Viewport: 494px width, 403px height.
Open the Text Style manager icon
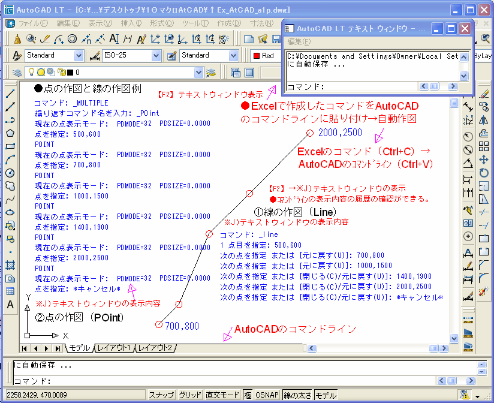[x=17, y=56]
